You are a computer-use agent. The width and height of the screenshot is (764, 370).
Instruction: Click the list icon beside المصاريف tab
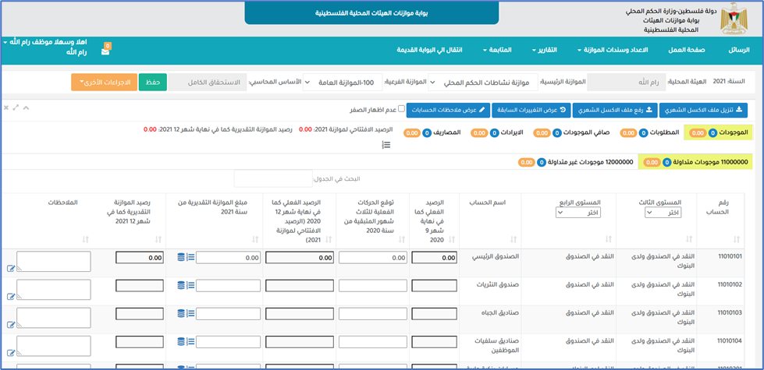coord(386,144)
